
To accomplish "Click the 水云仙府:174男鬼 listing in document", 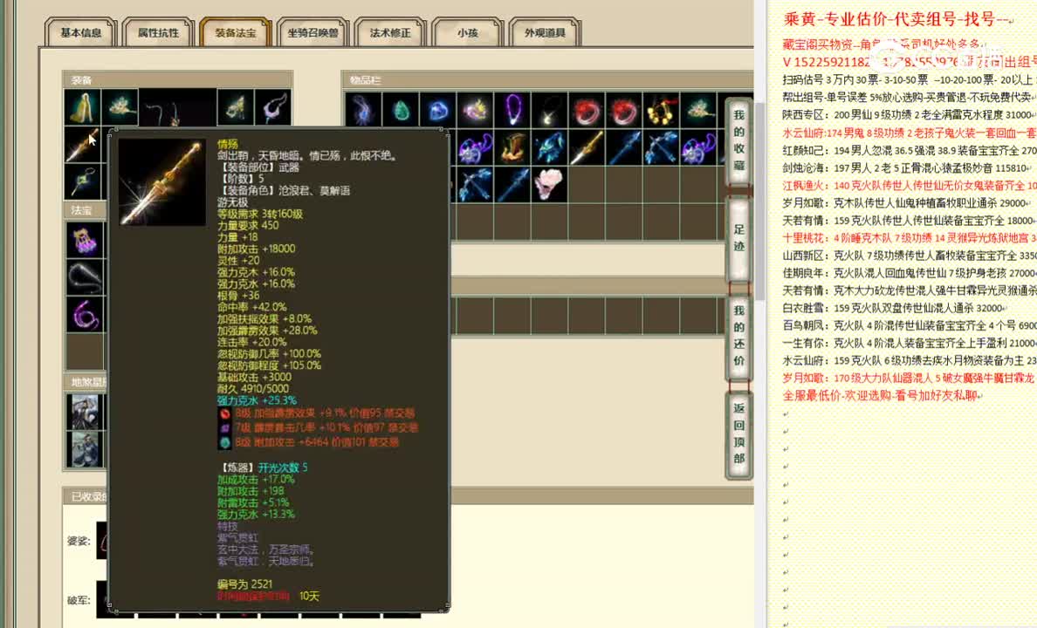I will pyautogui.click(x=910, y=133).
